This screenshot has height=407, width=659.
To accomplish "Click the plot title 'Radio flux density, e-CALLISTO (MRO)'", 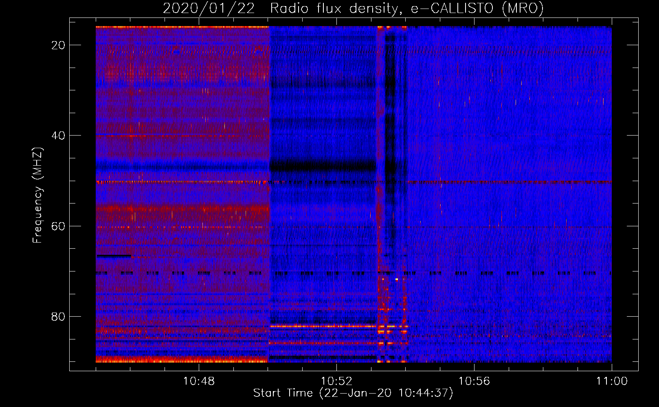I will [x=407, y=8].
